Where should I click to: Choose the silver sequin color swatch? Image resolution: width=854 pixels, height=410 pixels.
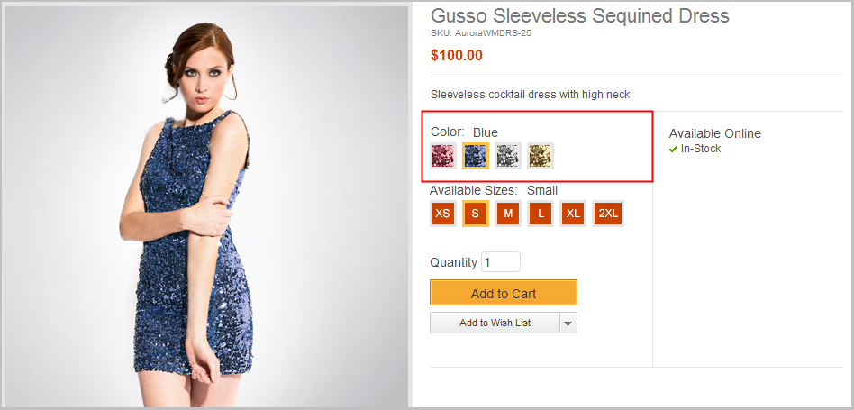pyautogui.click(x=508, y=156)
